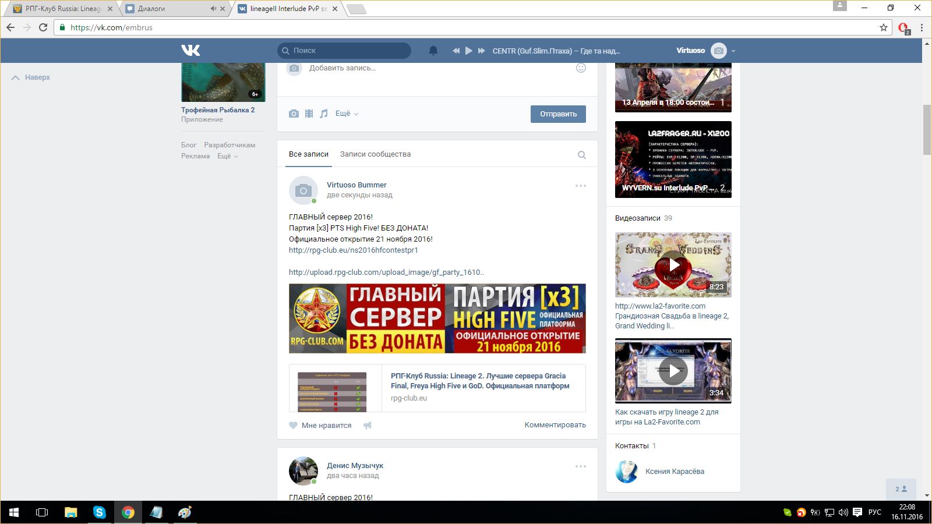
Task: Attach audio with the music note icon
Action: 324,114
